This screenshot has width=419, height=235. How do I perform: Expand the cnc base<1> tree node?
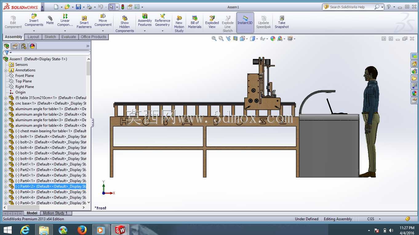tap(6, 103)
